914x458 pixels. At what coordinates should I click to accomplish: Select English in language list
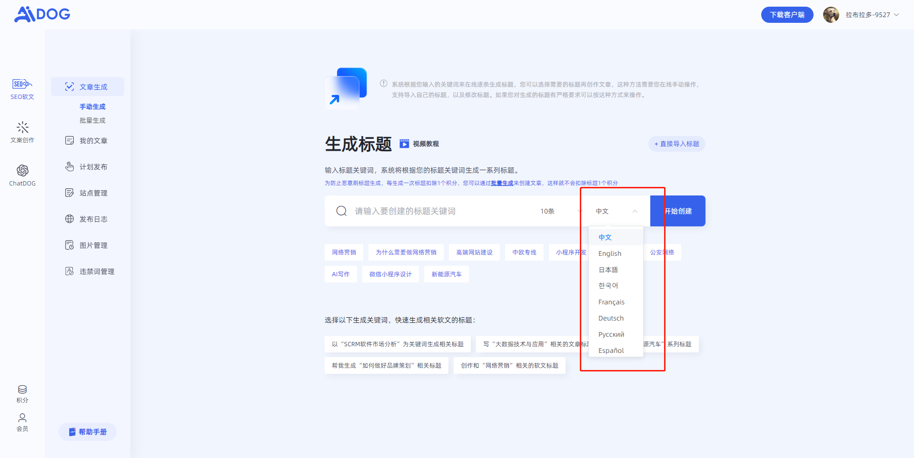coord(616,253)
